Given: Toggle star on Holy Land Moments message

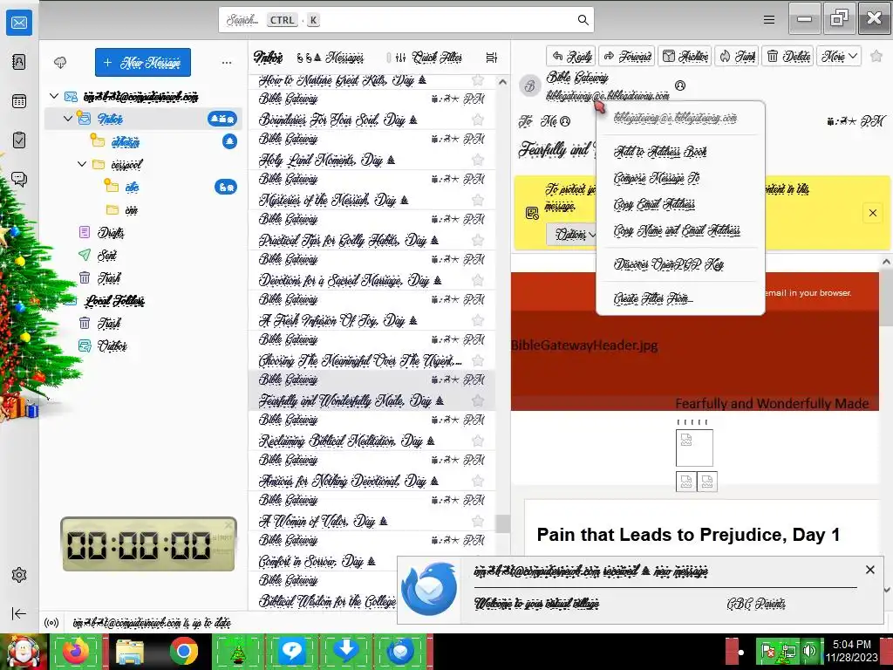Looking at the screenshot, I should point(478,161).
